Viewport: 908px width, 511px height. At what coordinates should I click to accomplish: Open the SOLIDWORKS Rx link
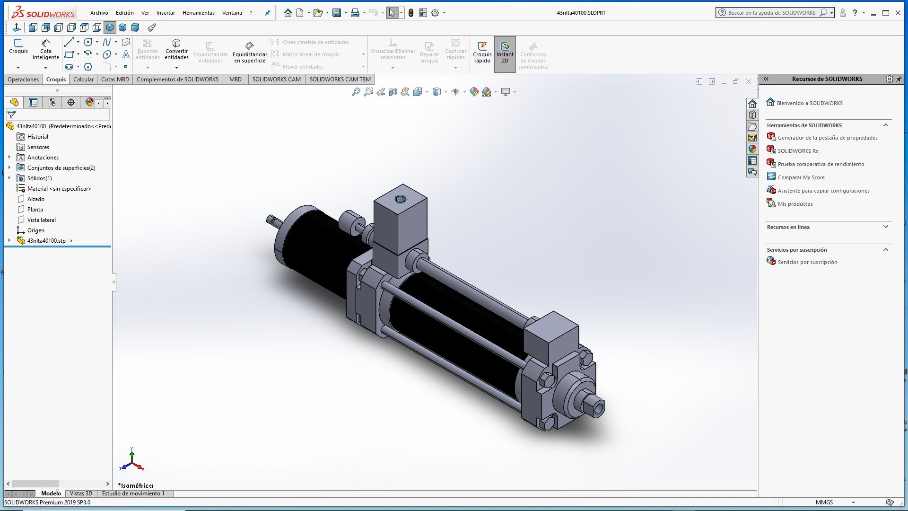coord(797,151)
